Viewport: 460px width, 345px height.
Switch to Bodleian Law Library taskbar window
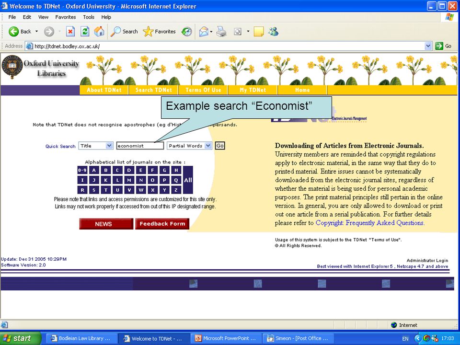click(81, 338)
